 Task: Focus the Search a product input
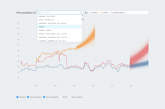[59, 12]
